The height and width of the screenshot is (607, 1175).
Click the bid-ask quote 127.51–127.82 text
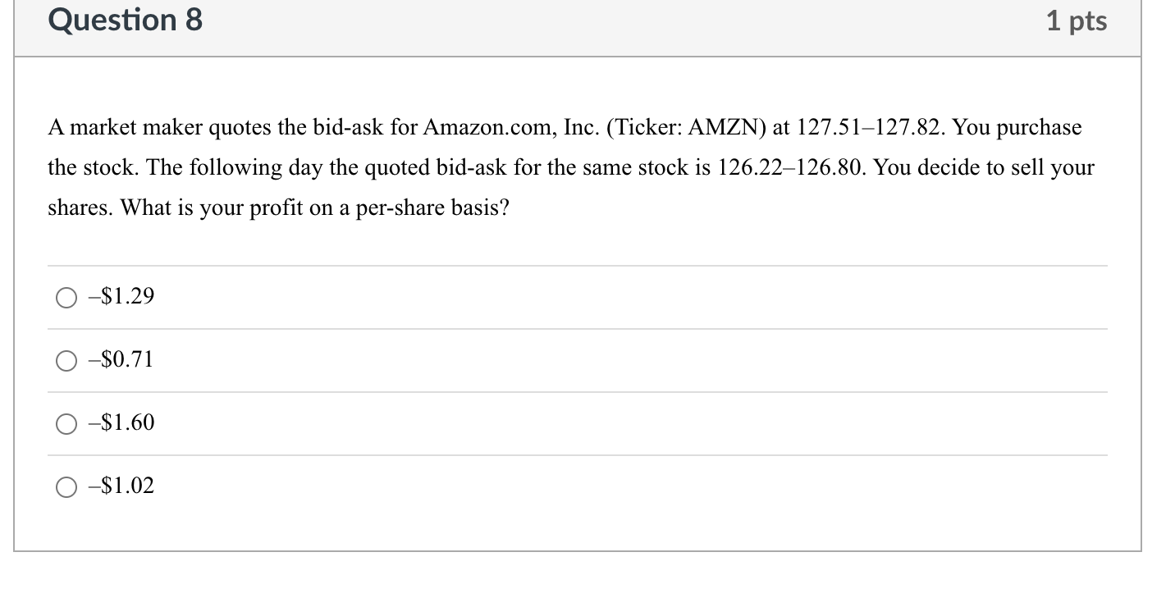(x=870, y=127)
